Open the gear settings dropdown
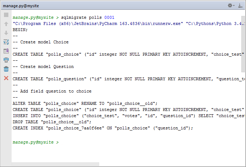This screenshot has width=246, height=167. [231, 5]
